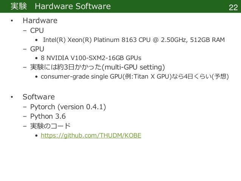Click the 'Python 3.6' line
Screen dimensions: 241x181
click(48, 116)
